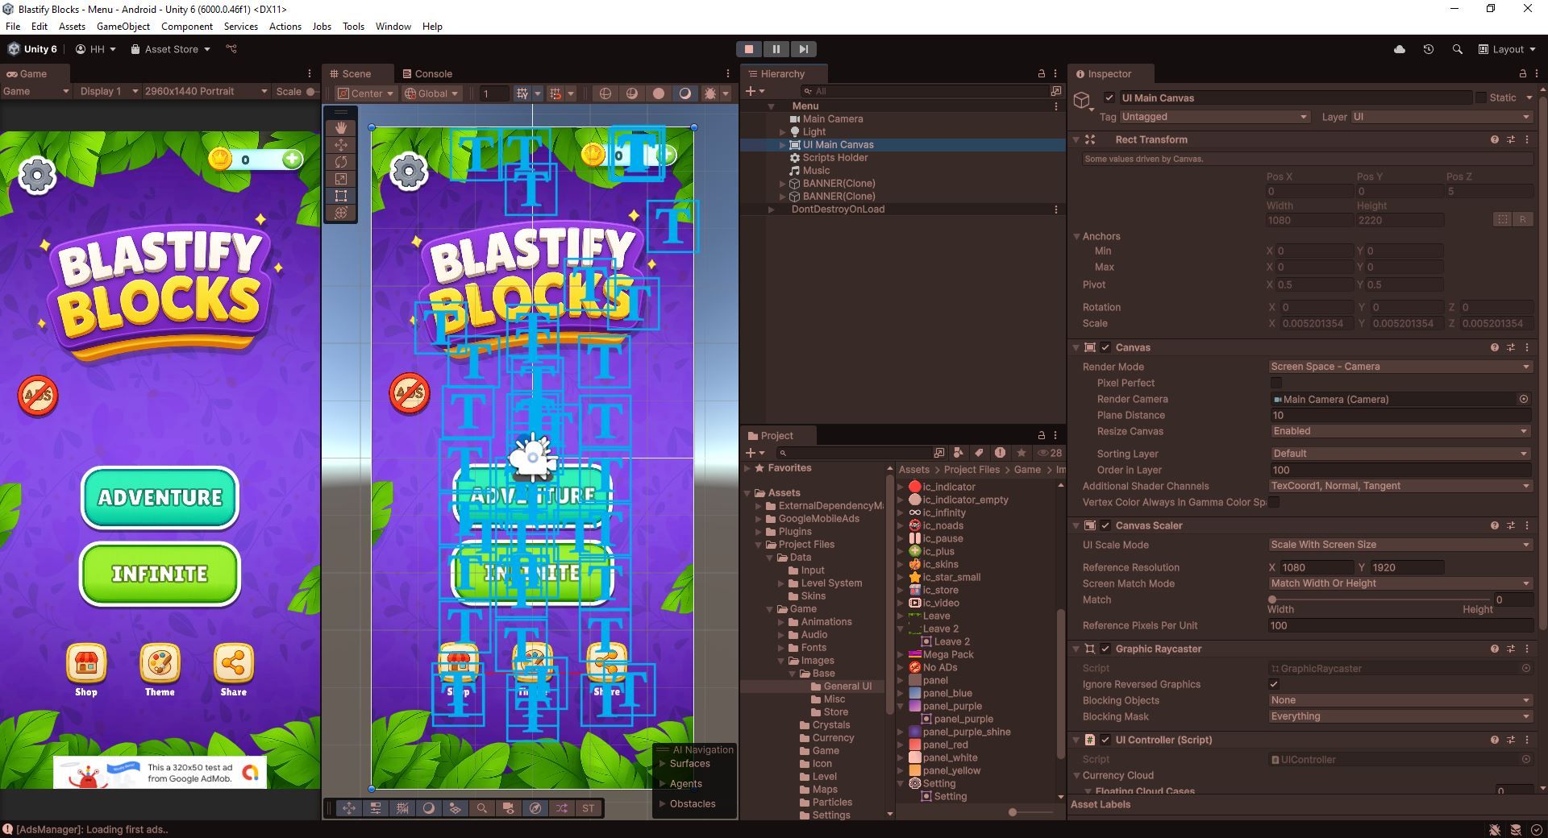Click the Step frame button
This screenshot has width=1548, height=838.
(803, 49)
